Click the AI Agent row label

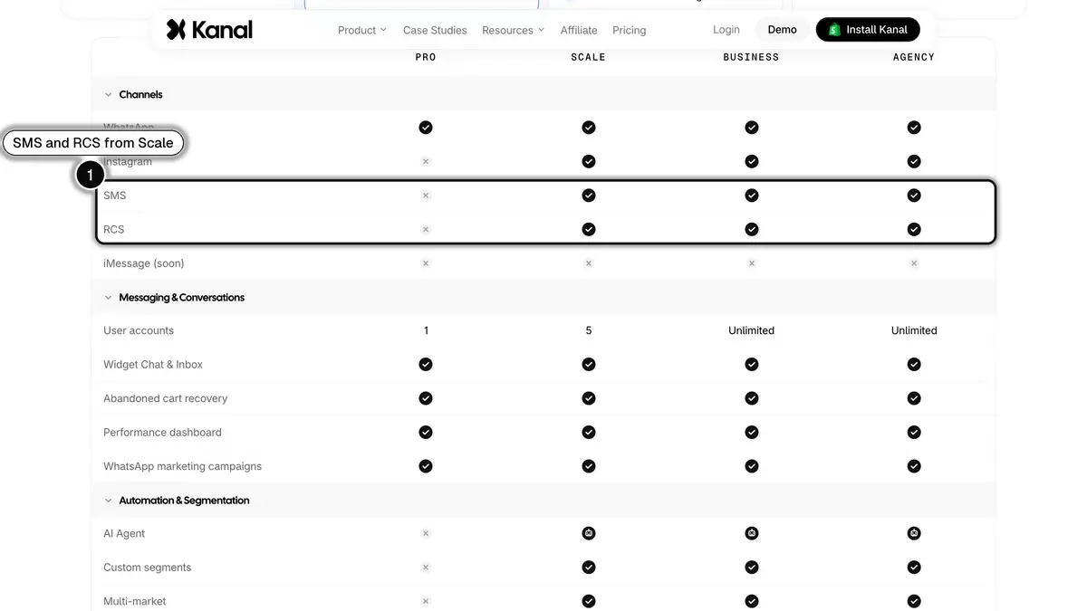[124, 534]
